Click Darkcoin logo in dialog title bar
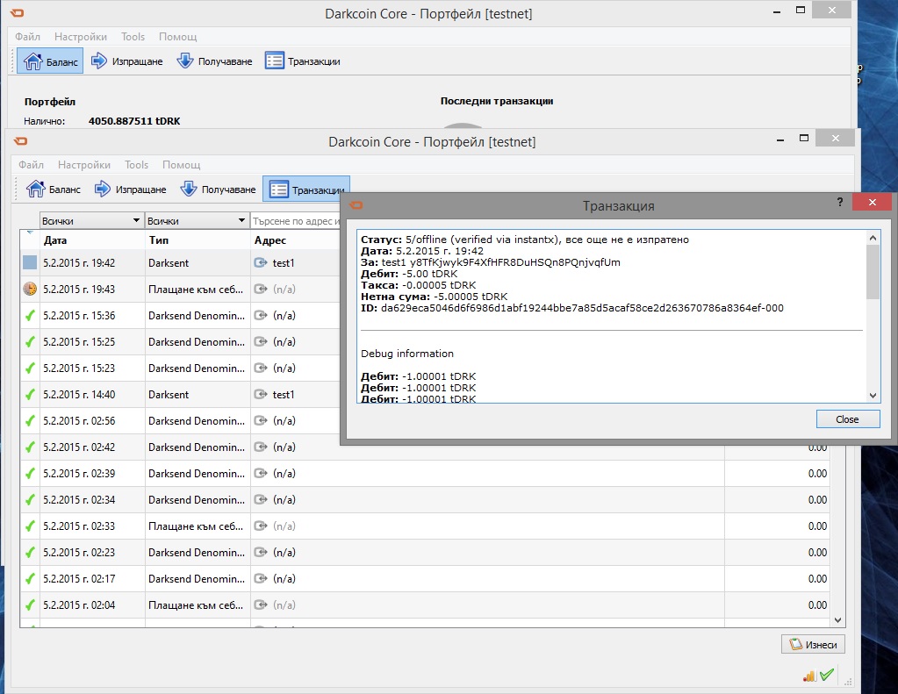Screen dimensions: 898x694 [356, 205]
